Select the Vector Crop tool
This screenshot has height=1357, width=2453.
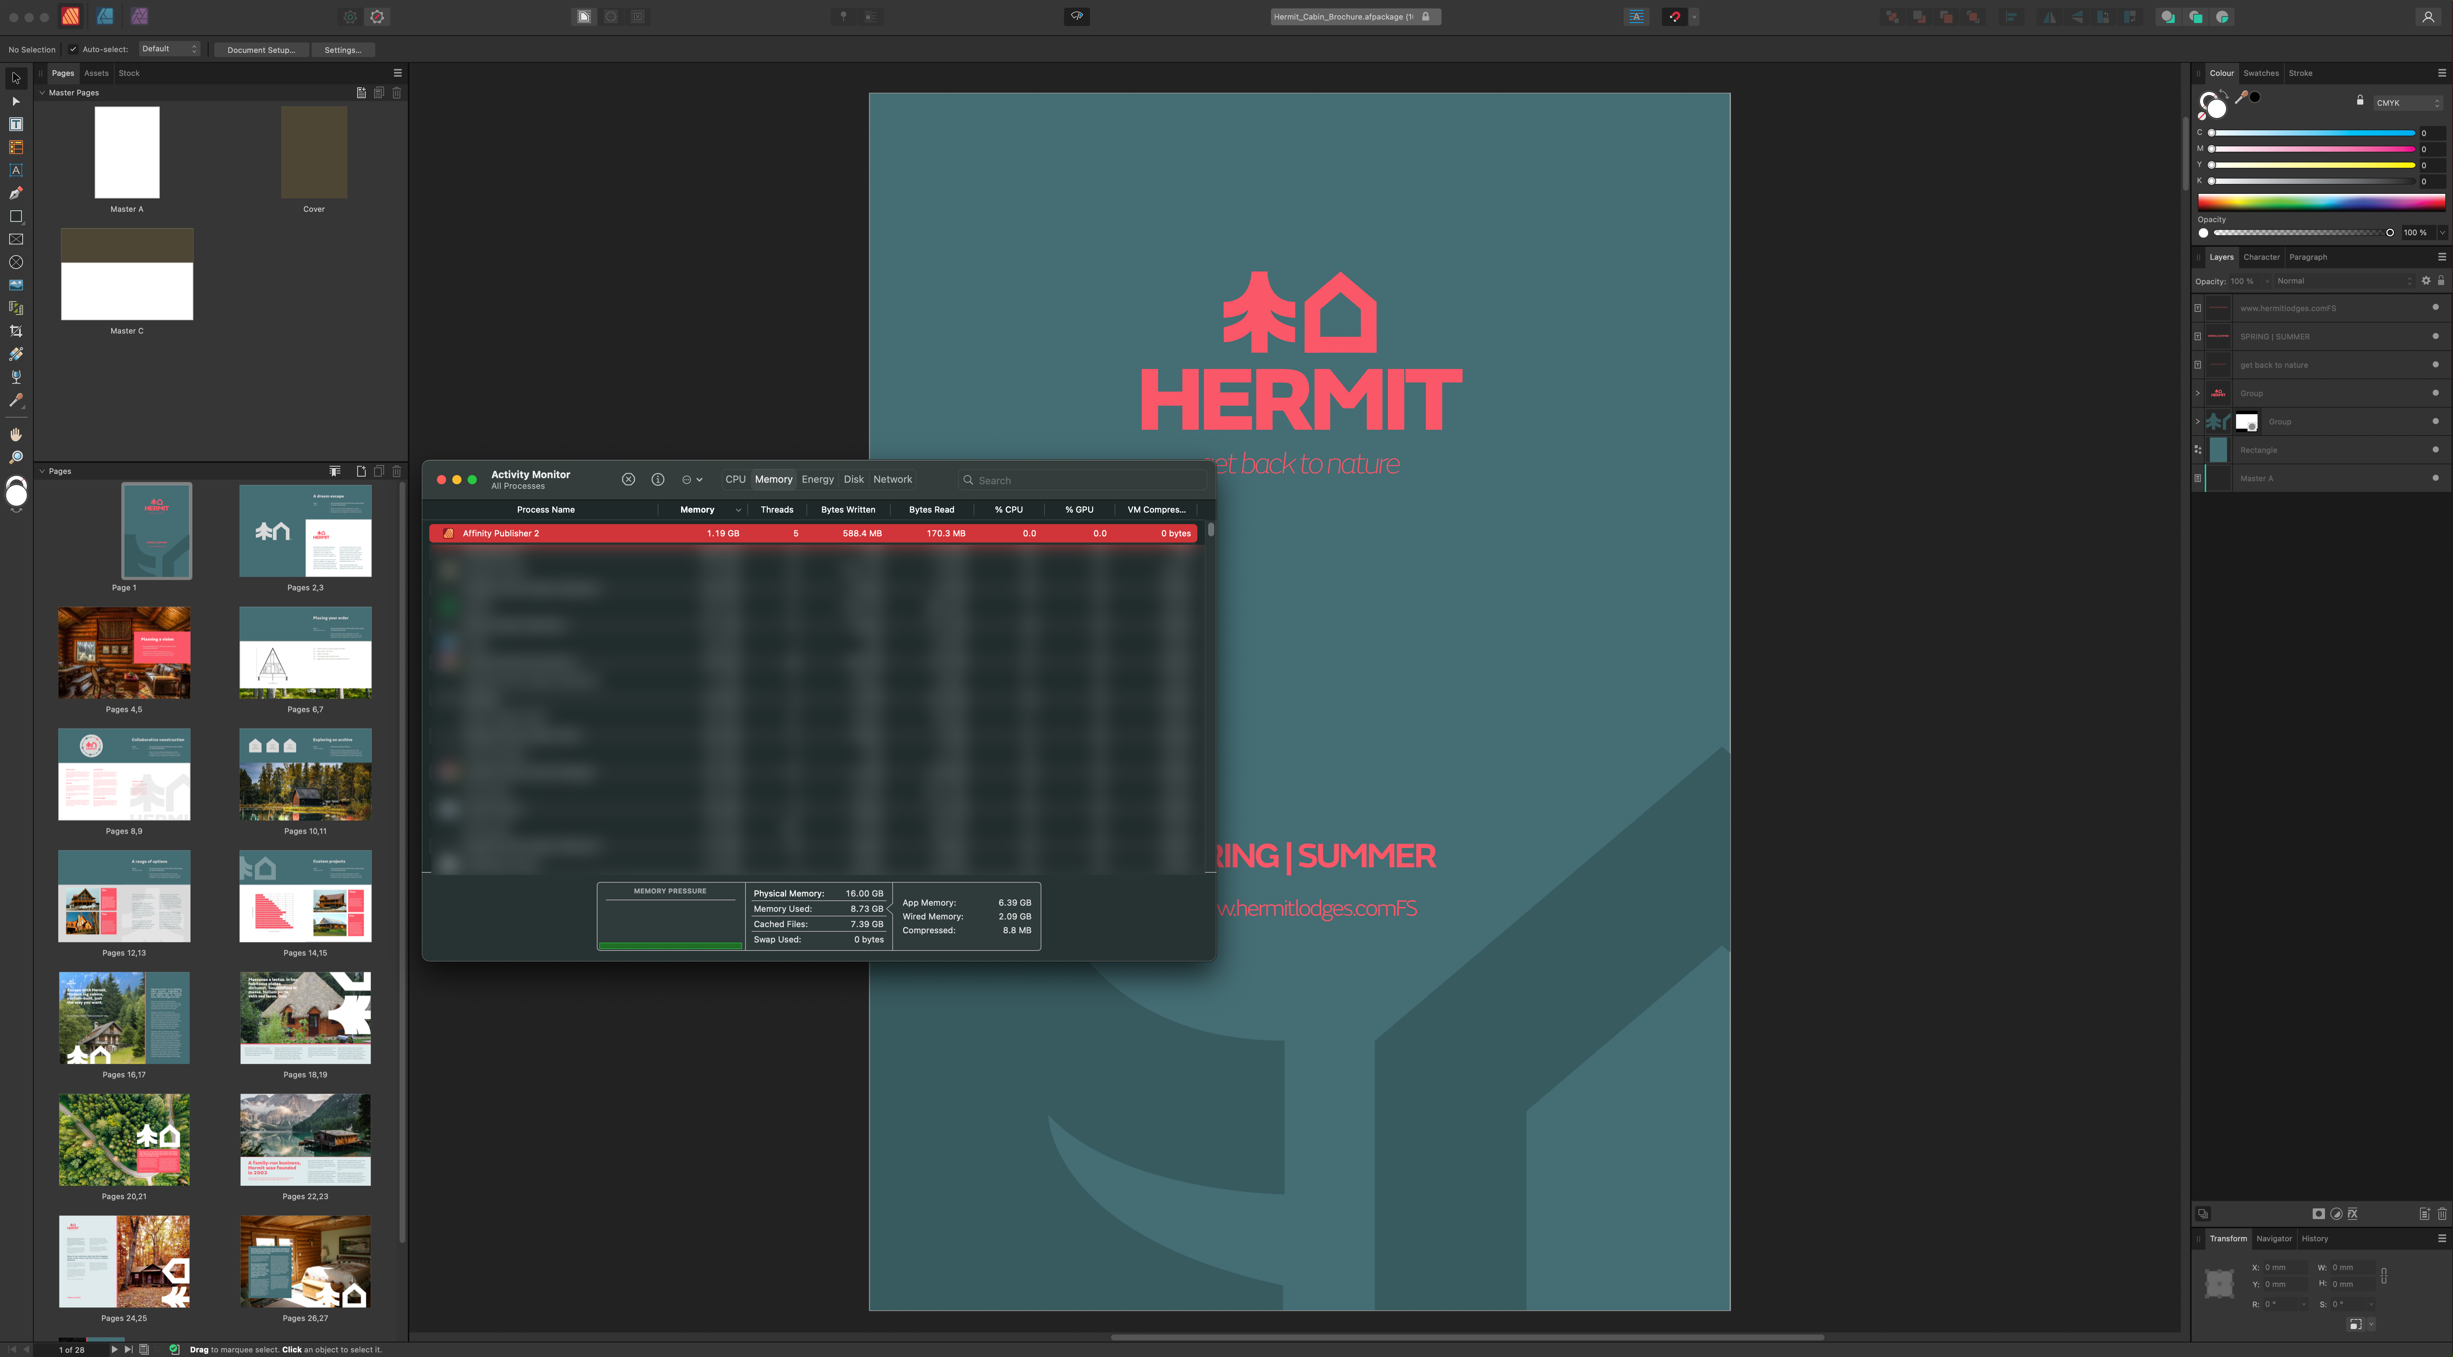tap(15, 331)
